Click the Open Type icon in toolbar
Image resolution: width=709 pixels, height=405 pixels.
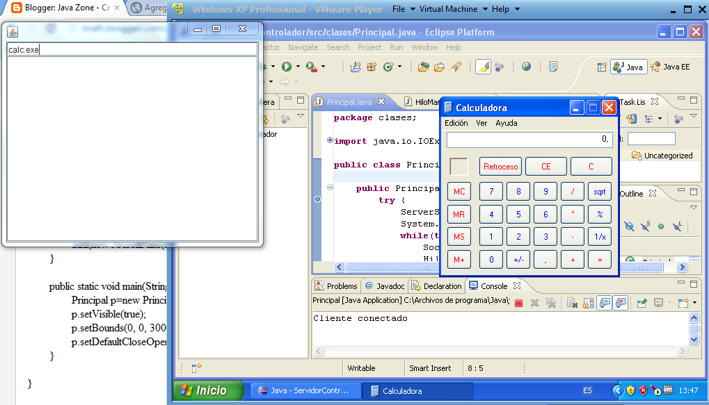424,67
